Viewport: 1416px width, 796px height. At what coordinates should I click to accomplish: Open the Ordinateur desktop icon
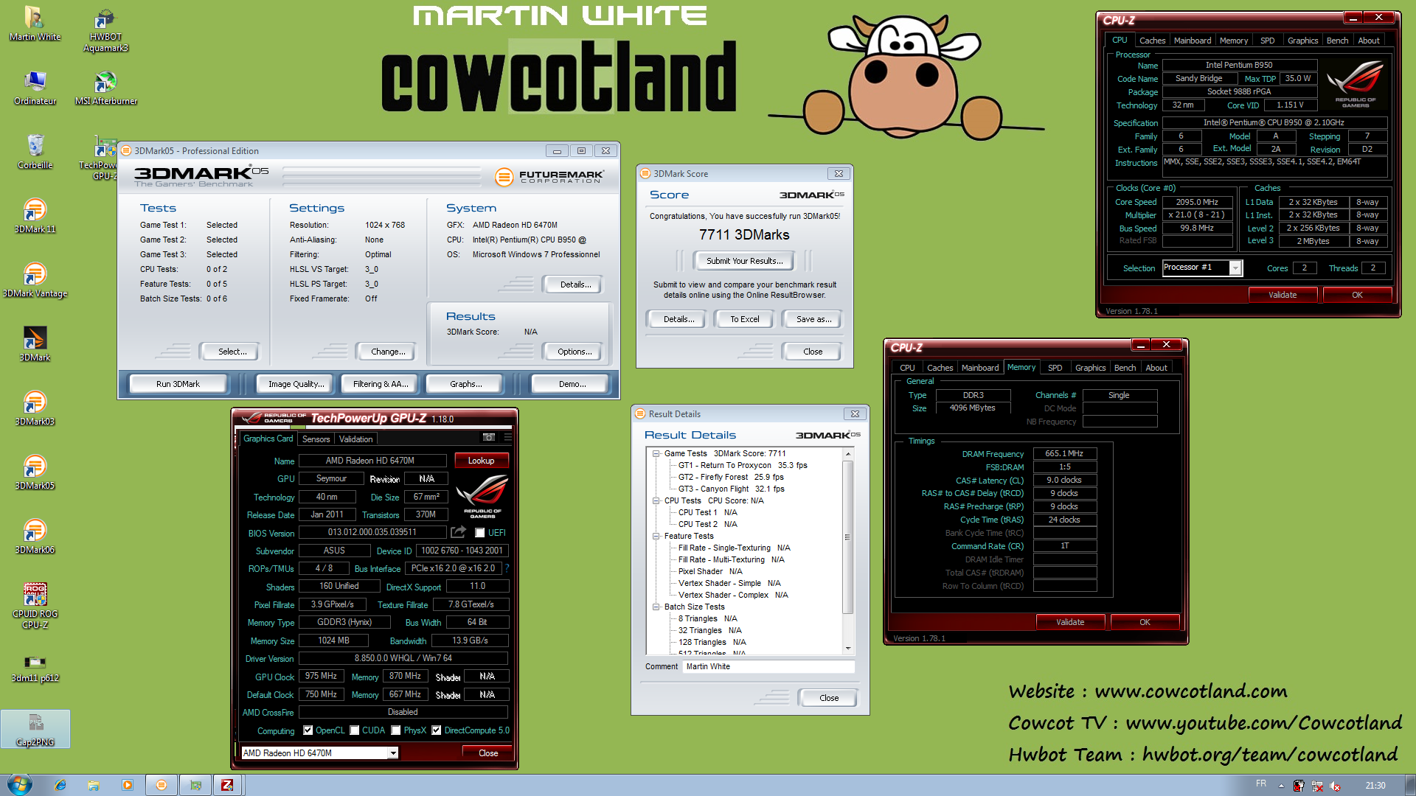35,88
